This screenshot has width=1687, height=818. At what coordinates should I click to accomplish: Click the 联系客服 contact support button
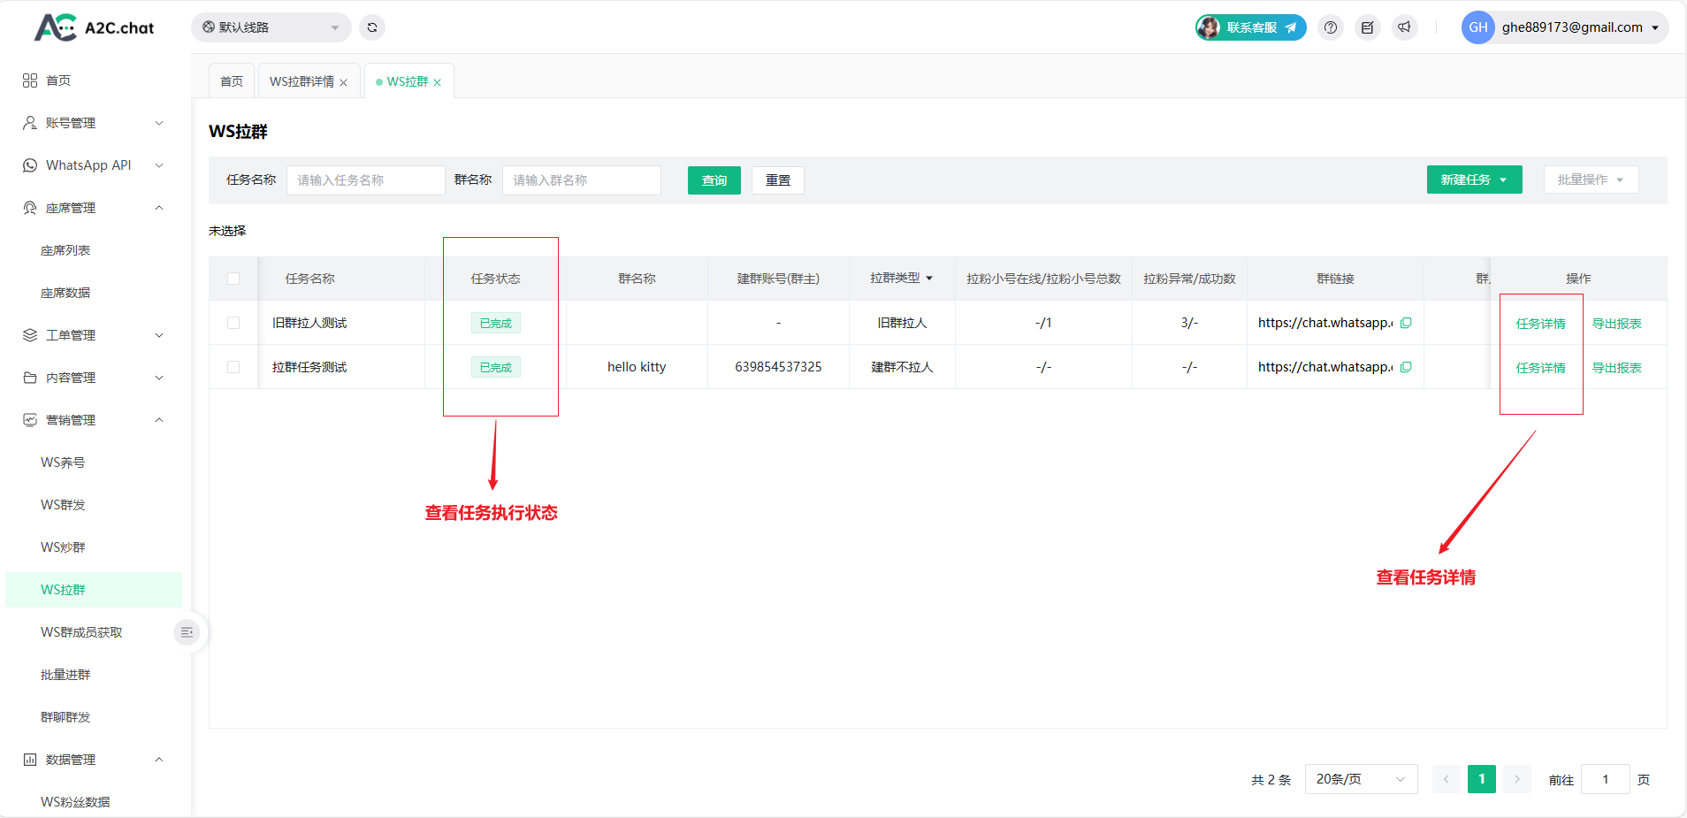click(1251, 27)
